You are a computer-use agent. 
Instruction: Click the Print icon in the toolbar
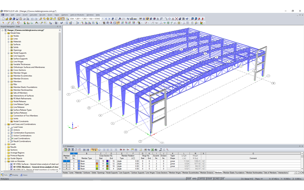click(x=24, y=19)
